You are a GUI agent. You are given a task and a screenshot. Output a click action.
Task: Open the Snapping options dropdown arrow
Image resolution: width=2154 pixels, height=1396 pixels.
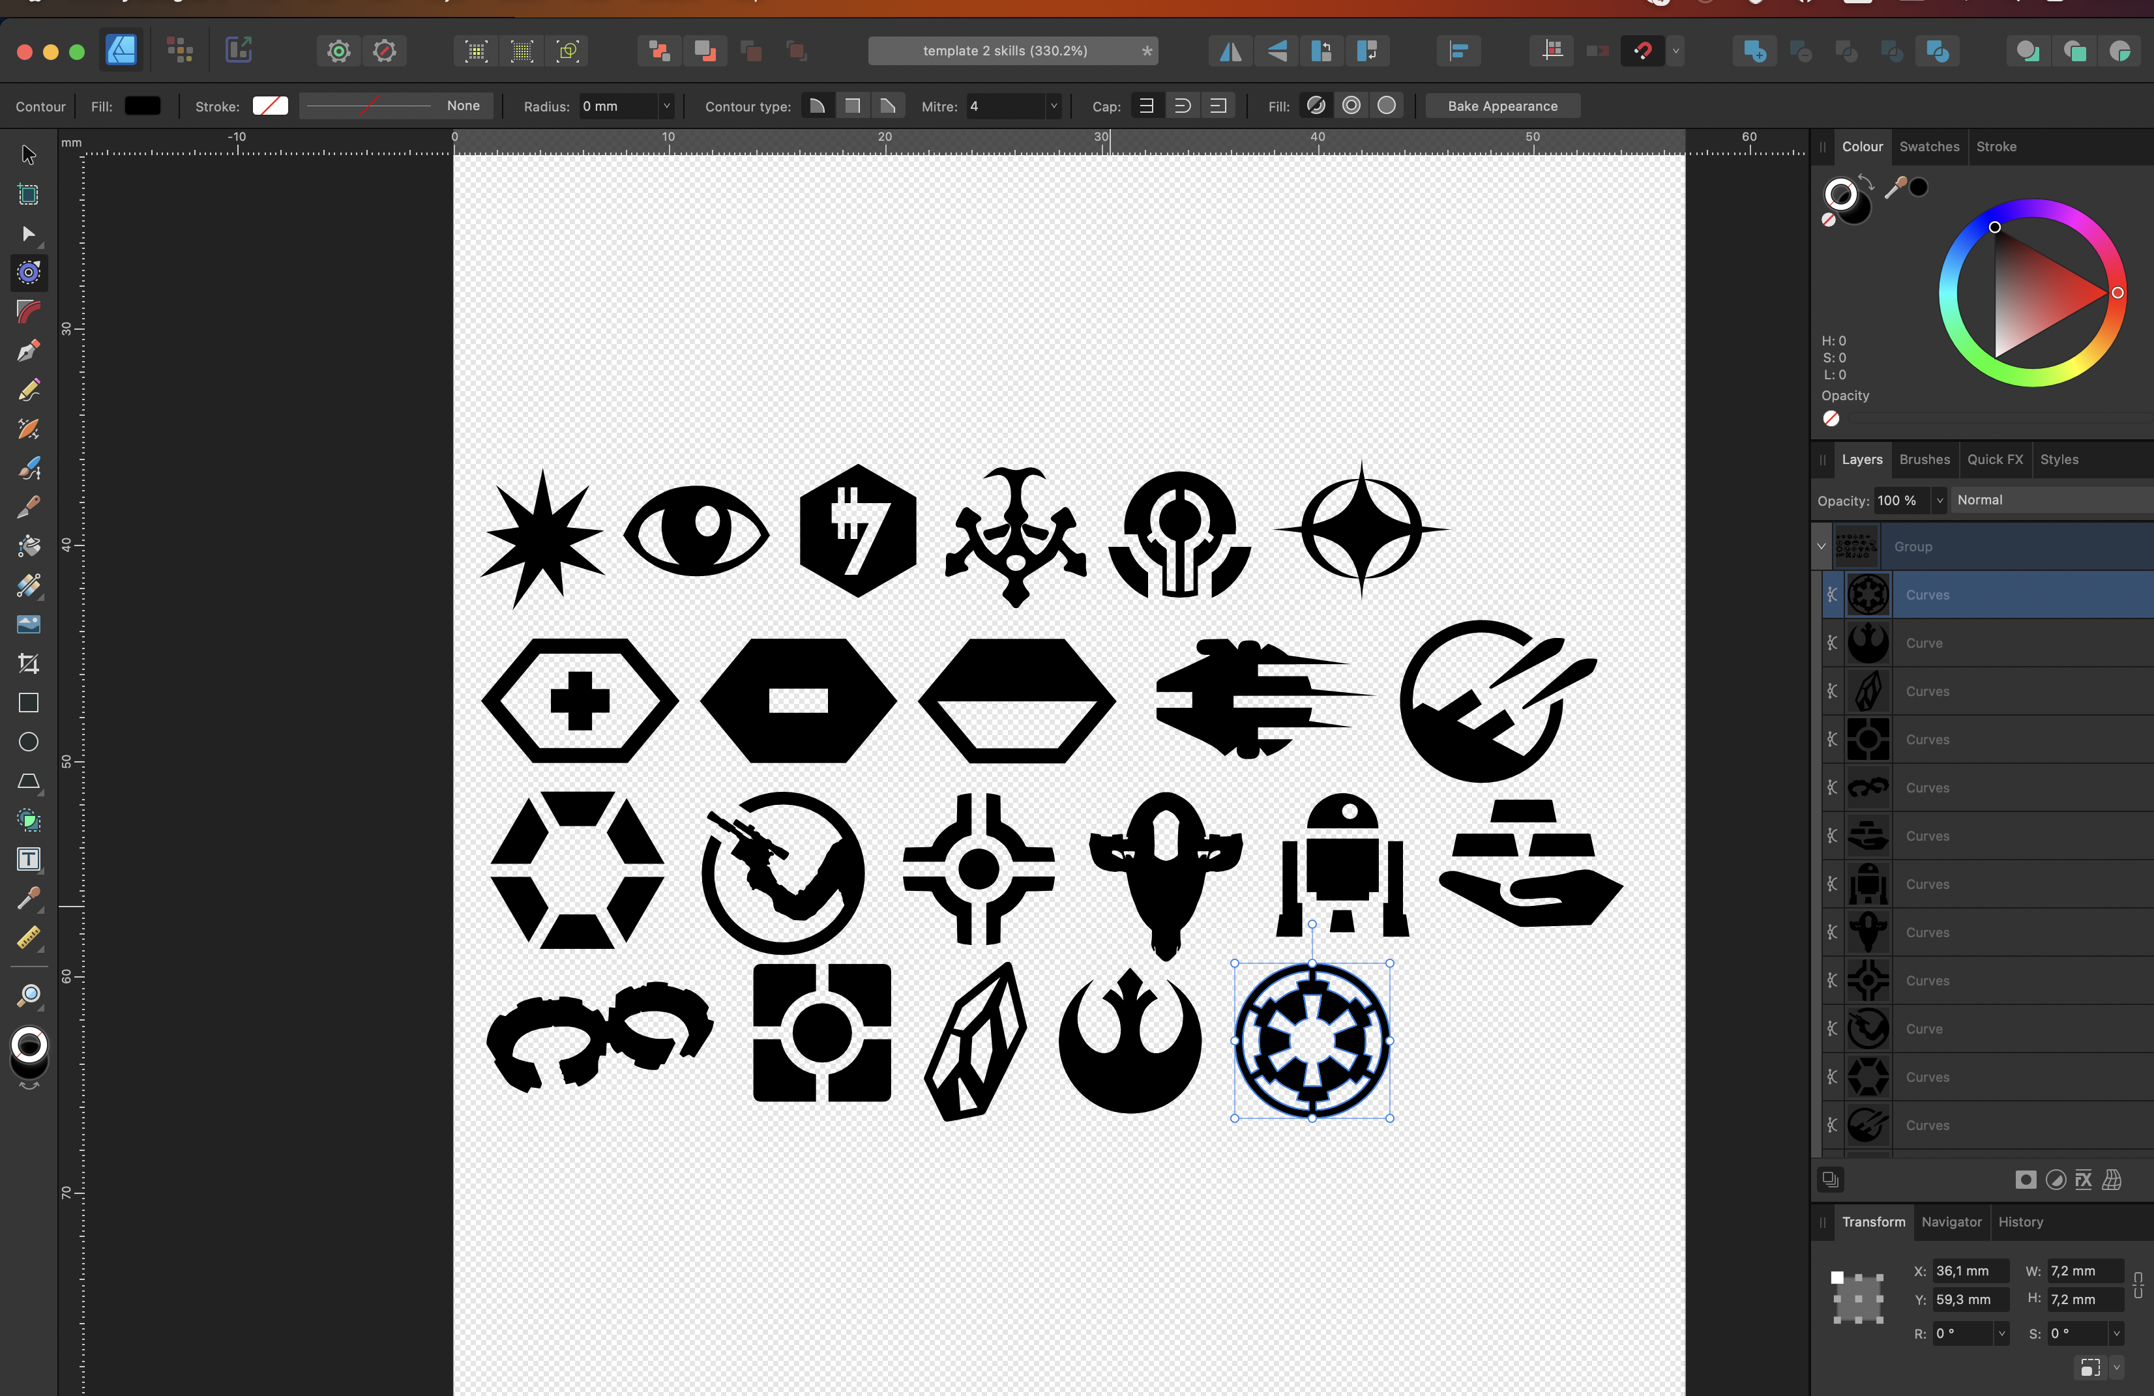[1675, 51]
